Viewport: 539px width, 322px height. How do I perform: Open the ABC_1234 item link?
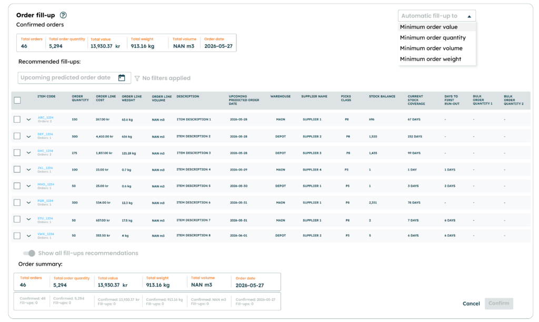click(x=45, y=117)
